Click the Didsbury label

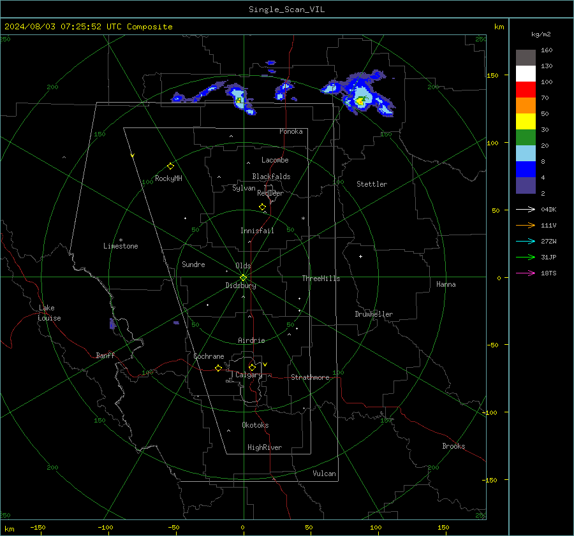pyautogui.click(x=241, y=286)
